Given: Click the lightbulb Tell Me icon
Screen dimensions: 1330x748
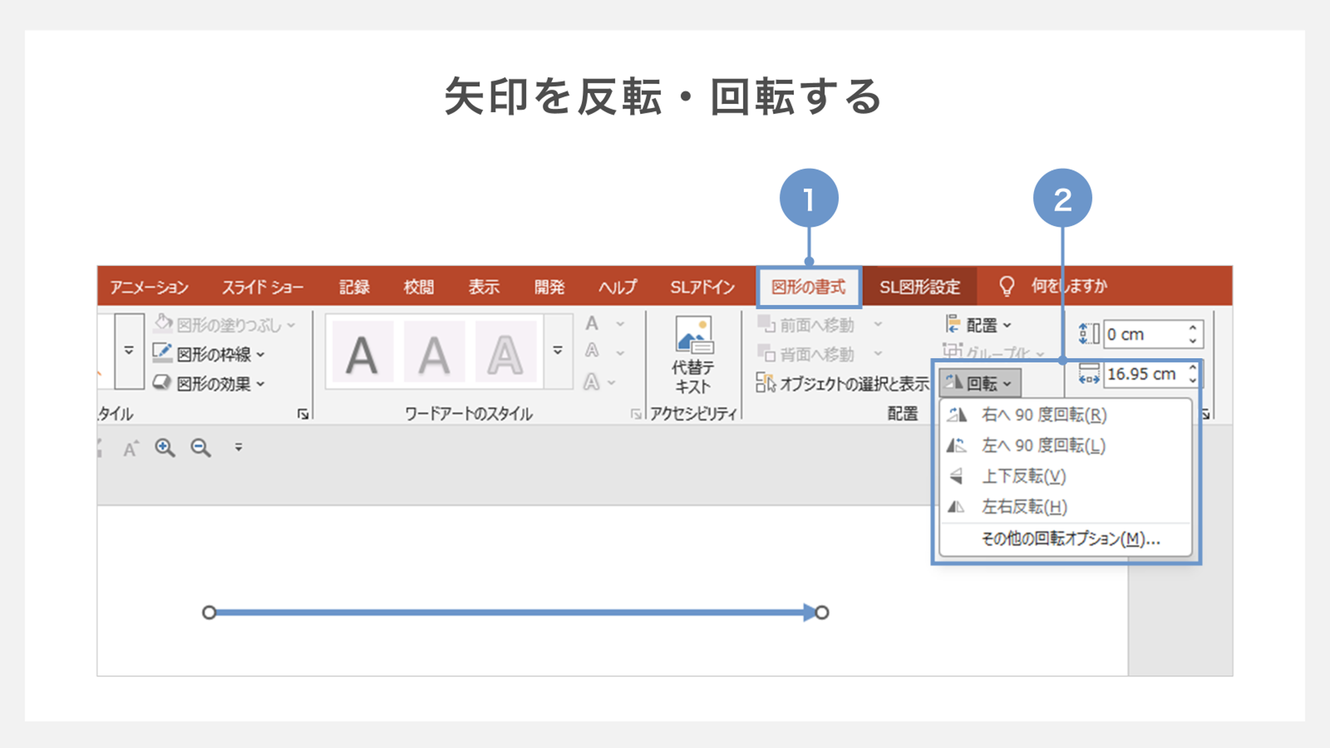Looking at the screenshot, I should pos(1007,287).
